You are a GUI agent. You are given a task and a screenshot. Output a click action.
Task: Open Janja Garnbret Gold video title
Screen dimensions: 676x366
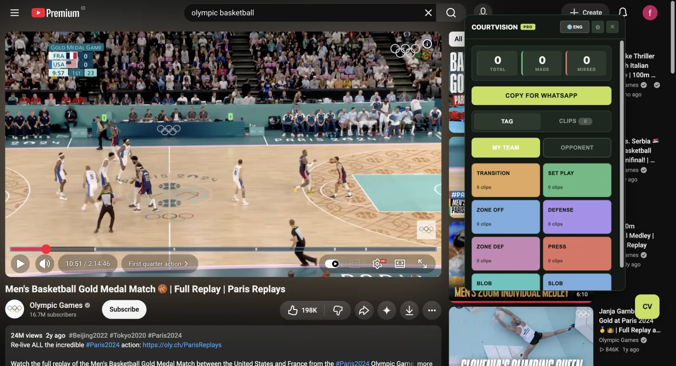(630, 321)
